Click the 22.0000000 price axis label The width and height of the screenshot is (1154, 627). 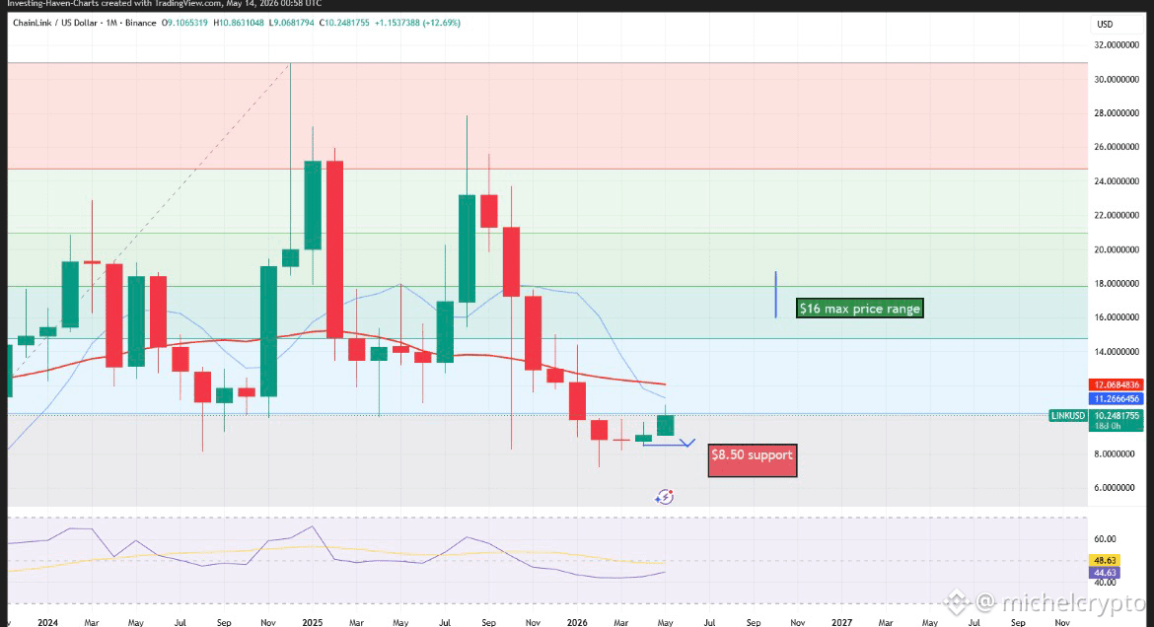(1117, 216)
